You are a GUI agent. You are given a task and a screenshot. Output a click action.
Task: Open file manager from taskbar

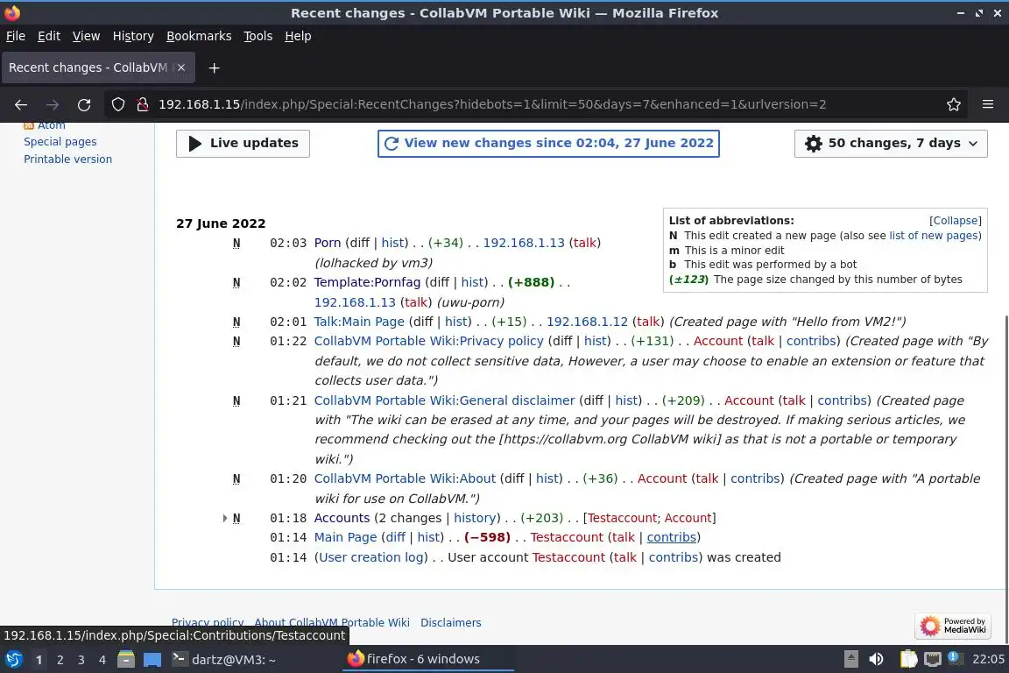coord(126,659)
